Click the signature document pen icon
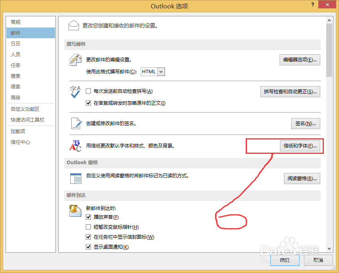The width and height of the screenshot is (339, 273). coord(77,123)
